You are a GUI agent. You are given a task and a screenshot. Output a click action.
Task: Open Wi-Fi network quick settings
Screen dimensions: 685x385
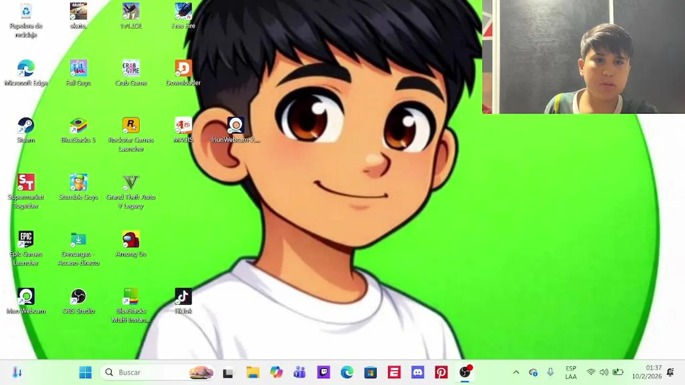point(591,372)
